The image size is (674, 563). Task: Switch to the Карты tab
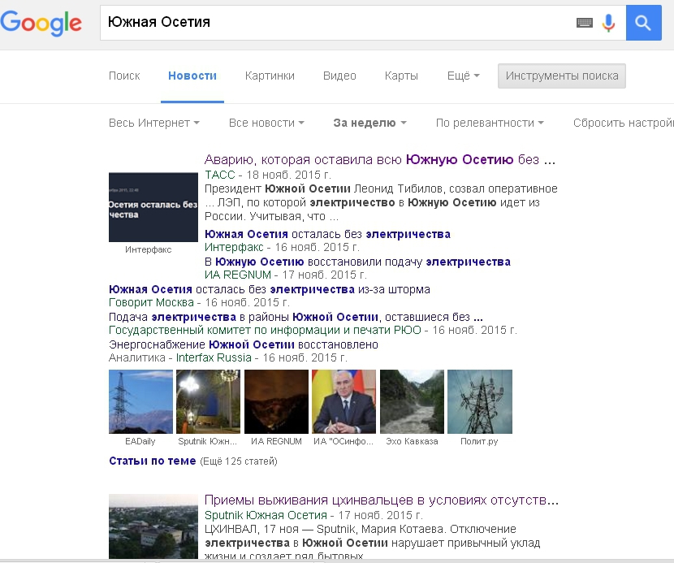point(401,76)
